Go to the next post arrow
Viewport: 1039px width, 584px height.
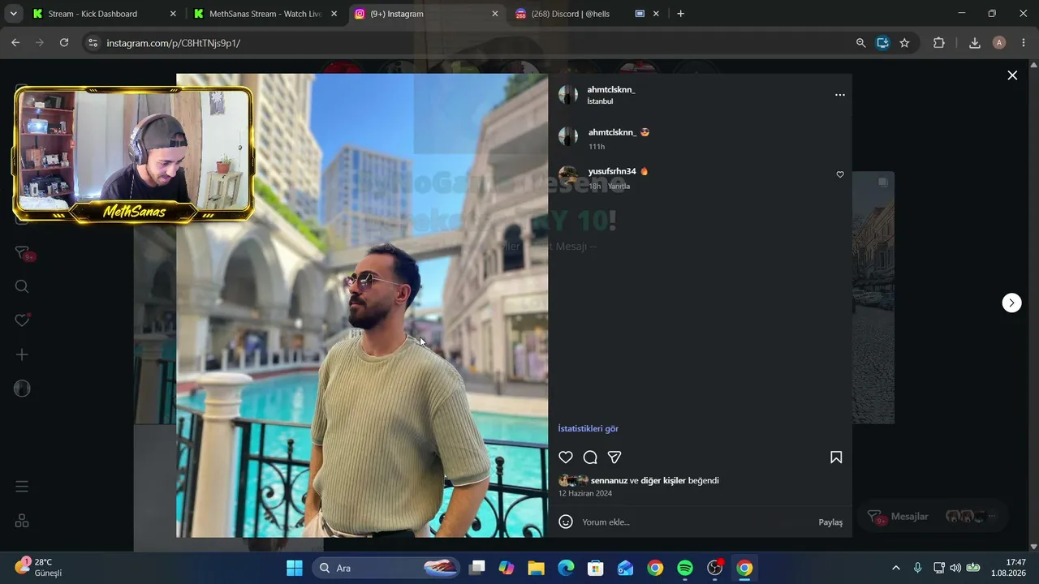click(x=1011, y=303)
